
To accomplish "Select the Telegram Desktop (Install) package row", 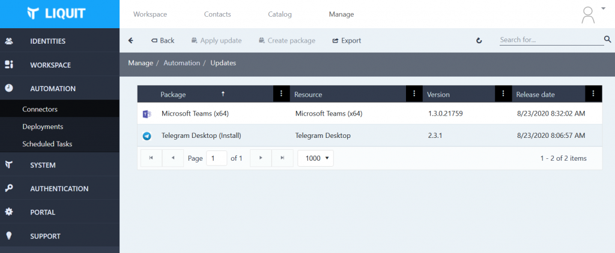I will [x=369, y=135].
